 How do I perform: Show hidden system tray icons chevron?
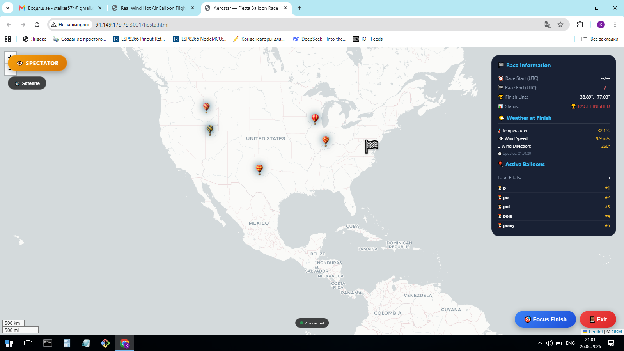pos(540,343)
